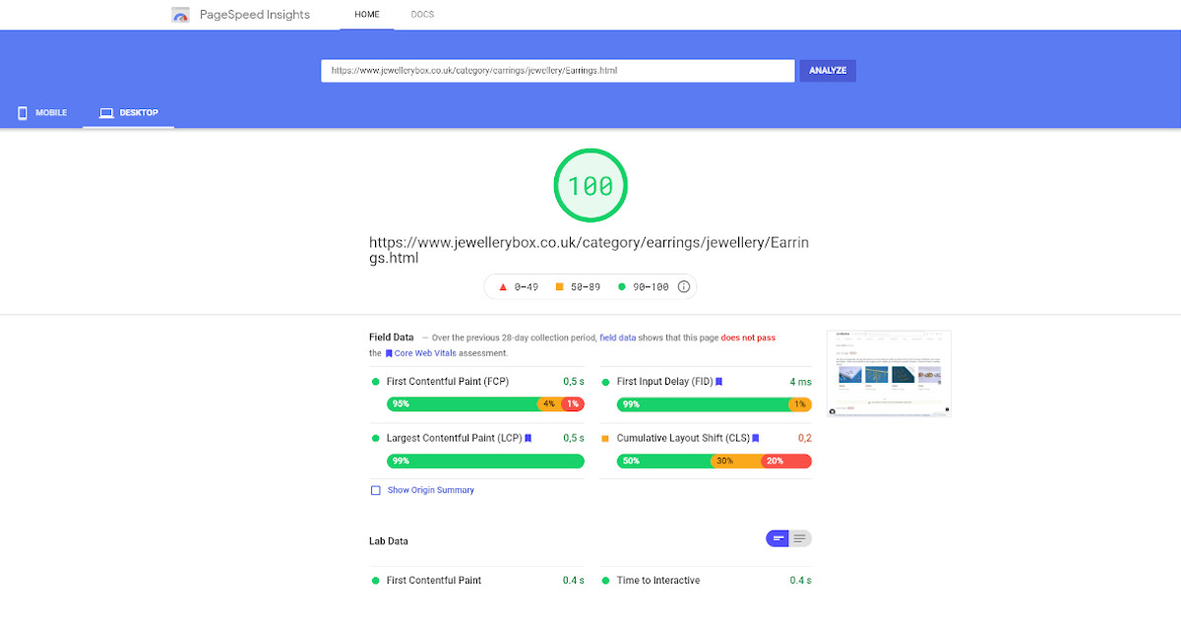Click the bookmark icon next to Cumulative Layout Shift

(x=756, y=438)
